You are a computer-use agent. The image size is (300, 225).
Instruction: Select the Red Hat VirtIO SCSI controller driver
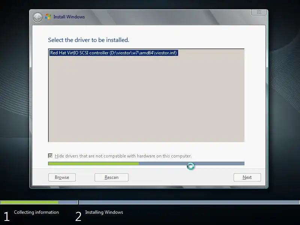[114, 53]
